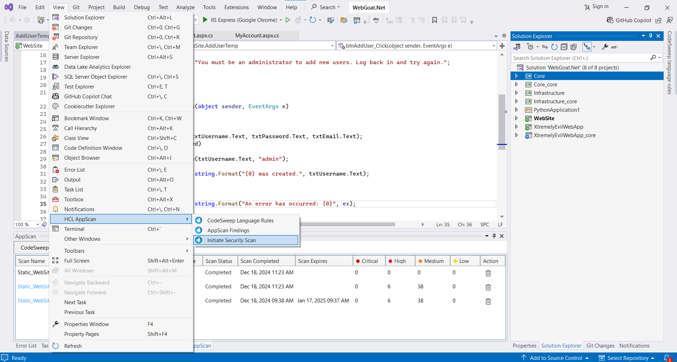This screenshot has height=362, width=677.
Task: Collapse all in Solution Explorer toolbar
Action: [564, 47]
